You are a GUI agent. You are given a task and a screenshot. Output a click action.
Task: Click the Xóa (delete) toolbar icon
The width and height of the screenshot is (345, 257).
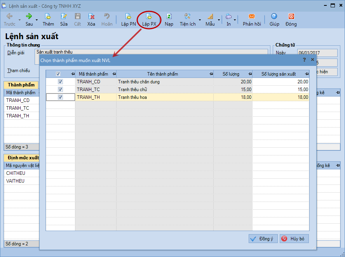[x=91, y=17]
